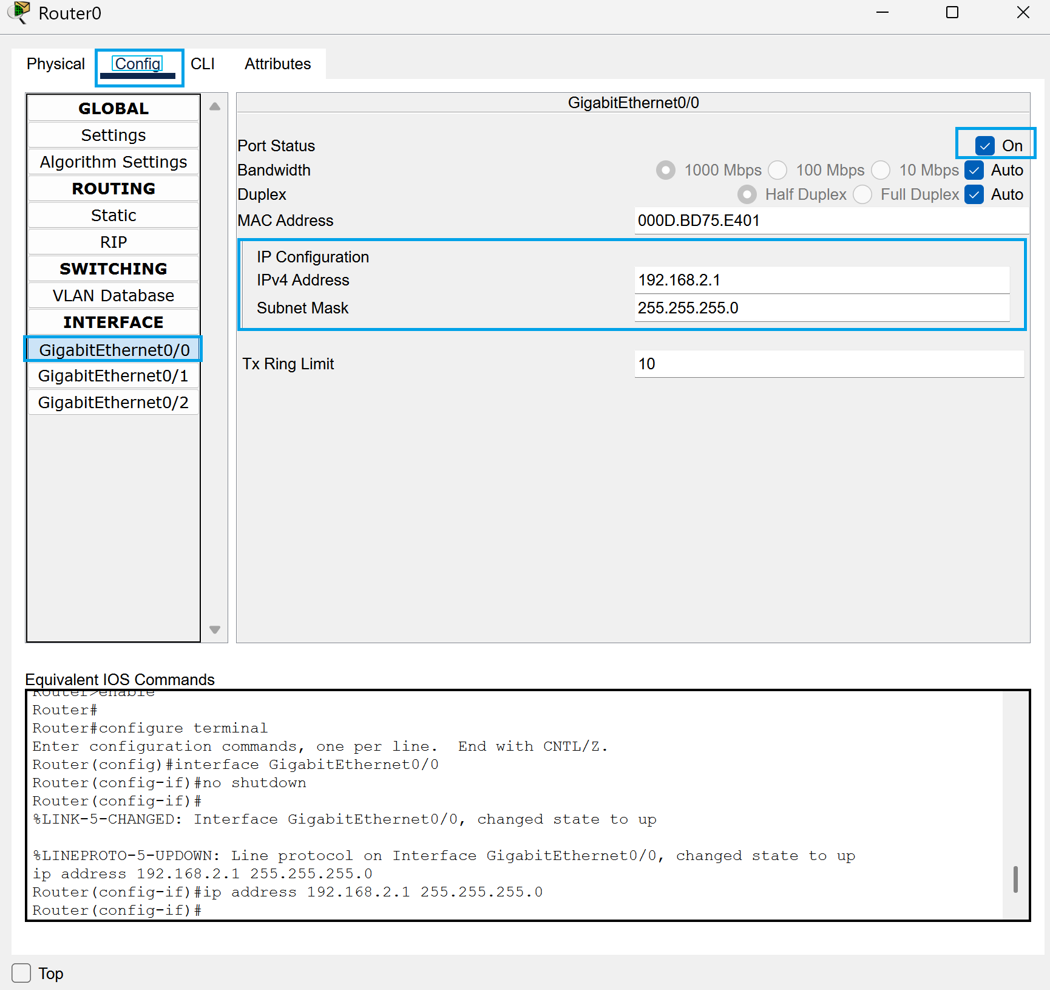
Task: Select the GigabitEthernet0/1 interface
Action: tap(113, 376)
